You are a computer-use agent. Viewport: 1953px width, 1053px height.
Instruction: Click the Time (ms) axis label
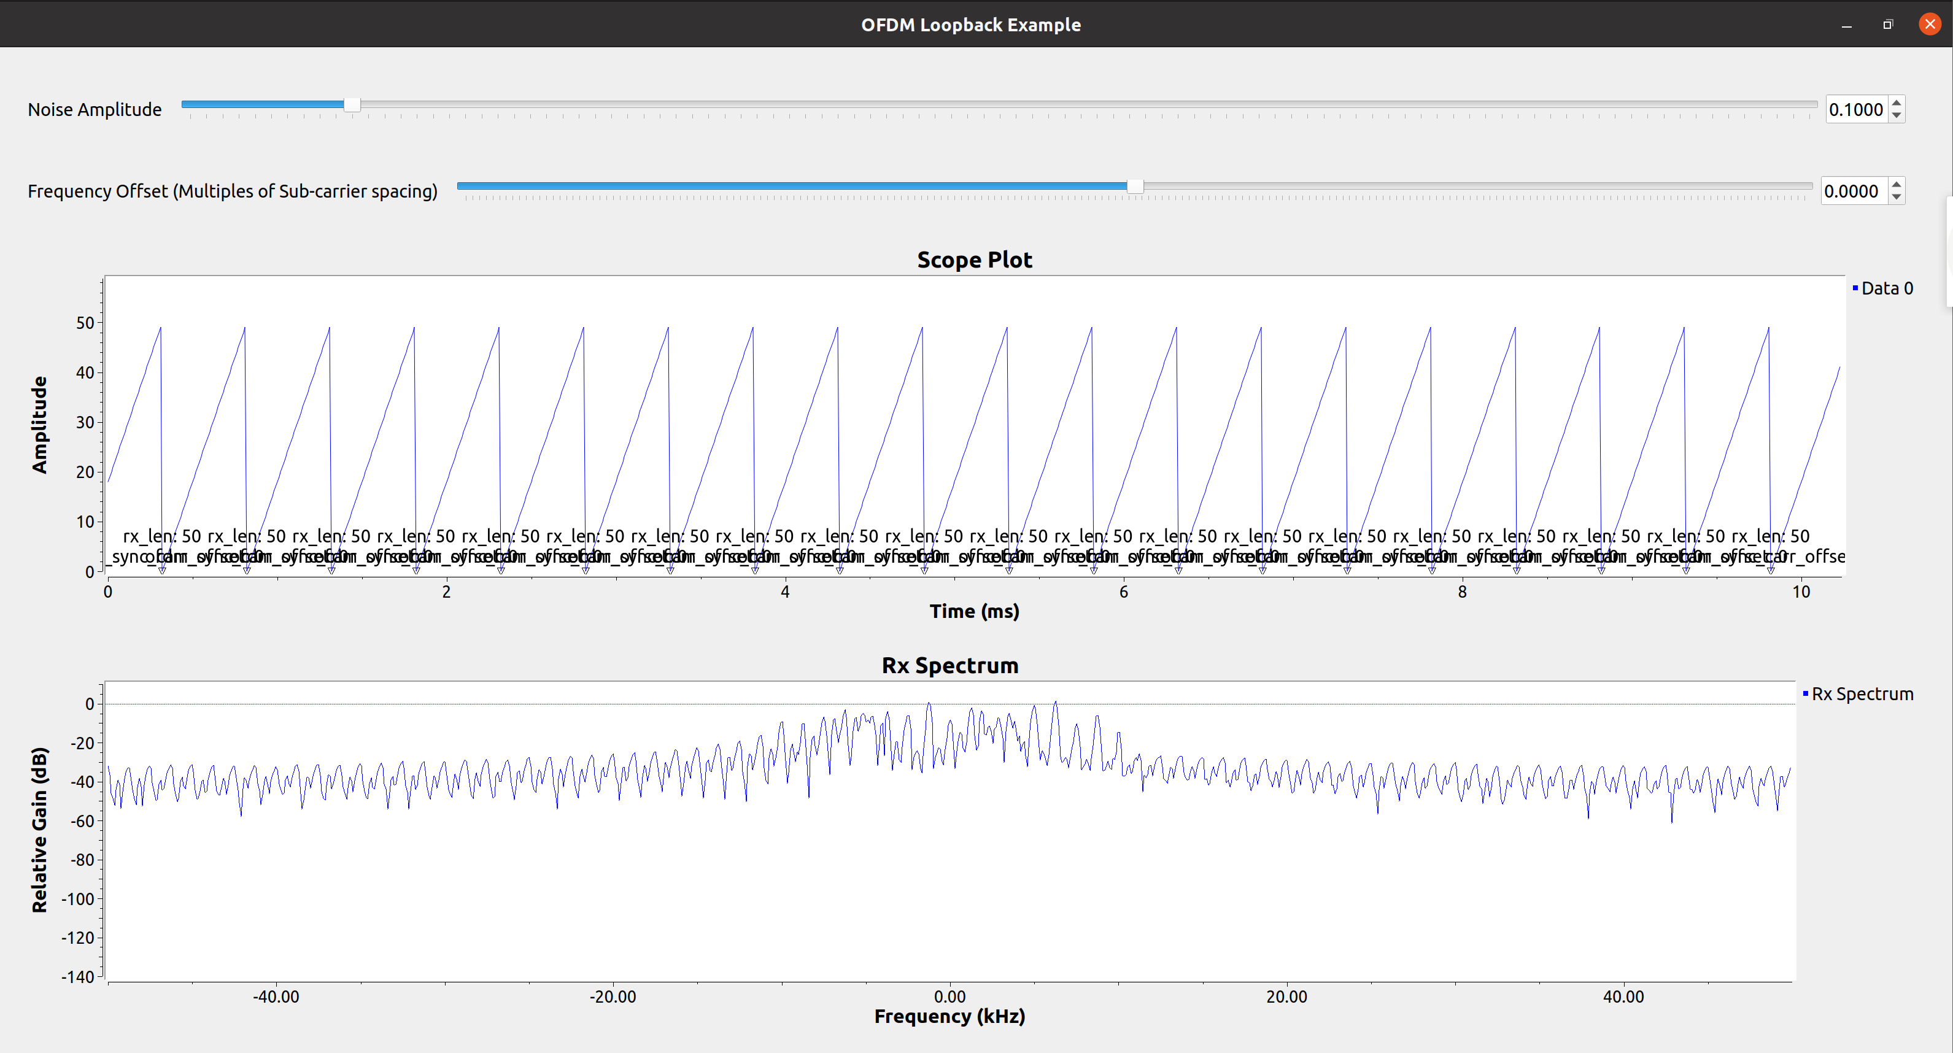click(974, 611)
